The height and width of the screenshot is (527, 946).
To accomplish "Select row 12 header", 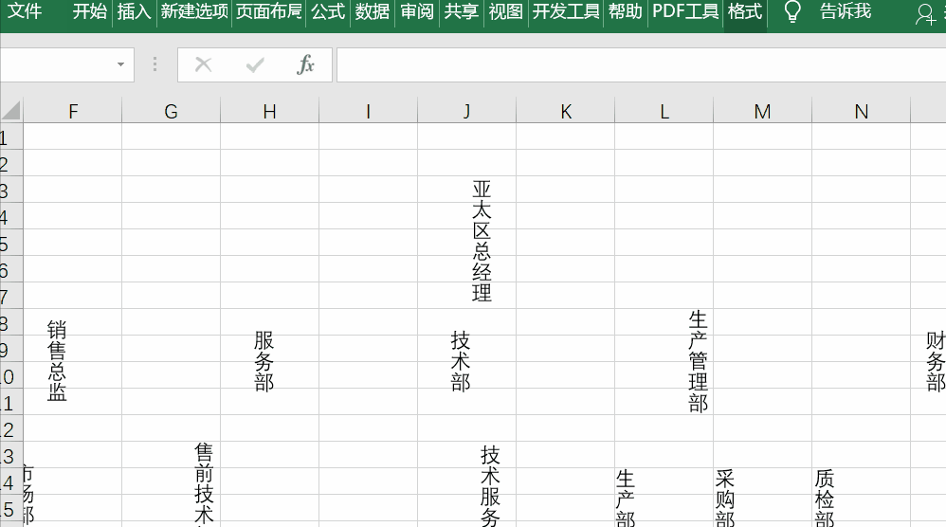I will (10, 428).
